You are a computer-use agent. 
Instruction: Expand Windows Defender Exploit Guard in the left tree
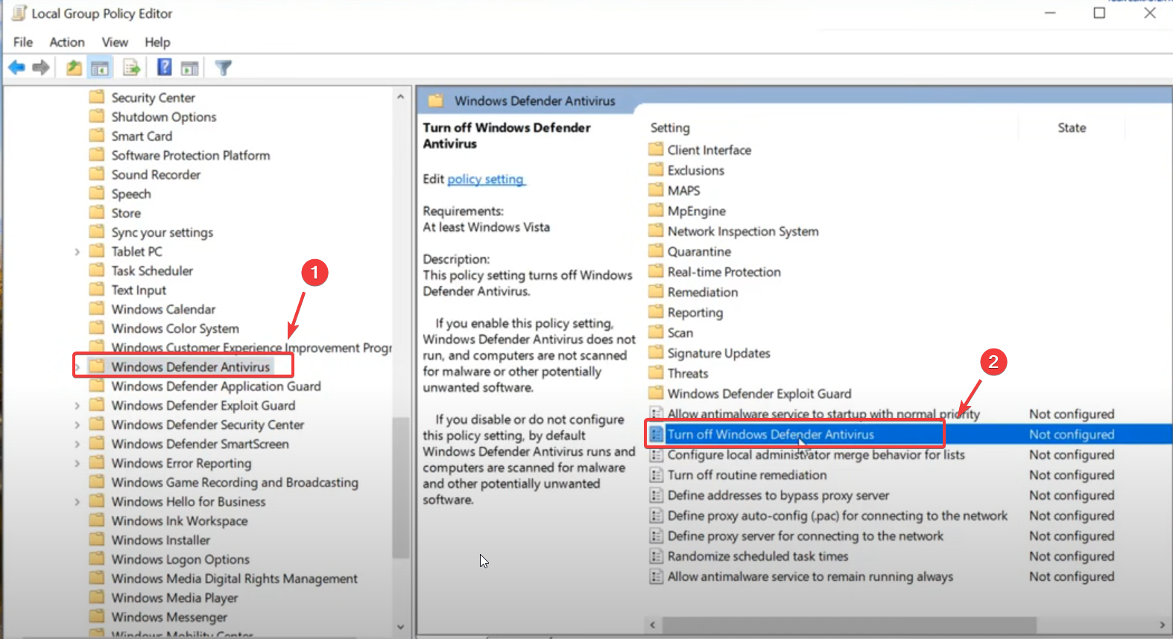pos(78,406)
